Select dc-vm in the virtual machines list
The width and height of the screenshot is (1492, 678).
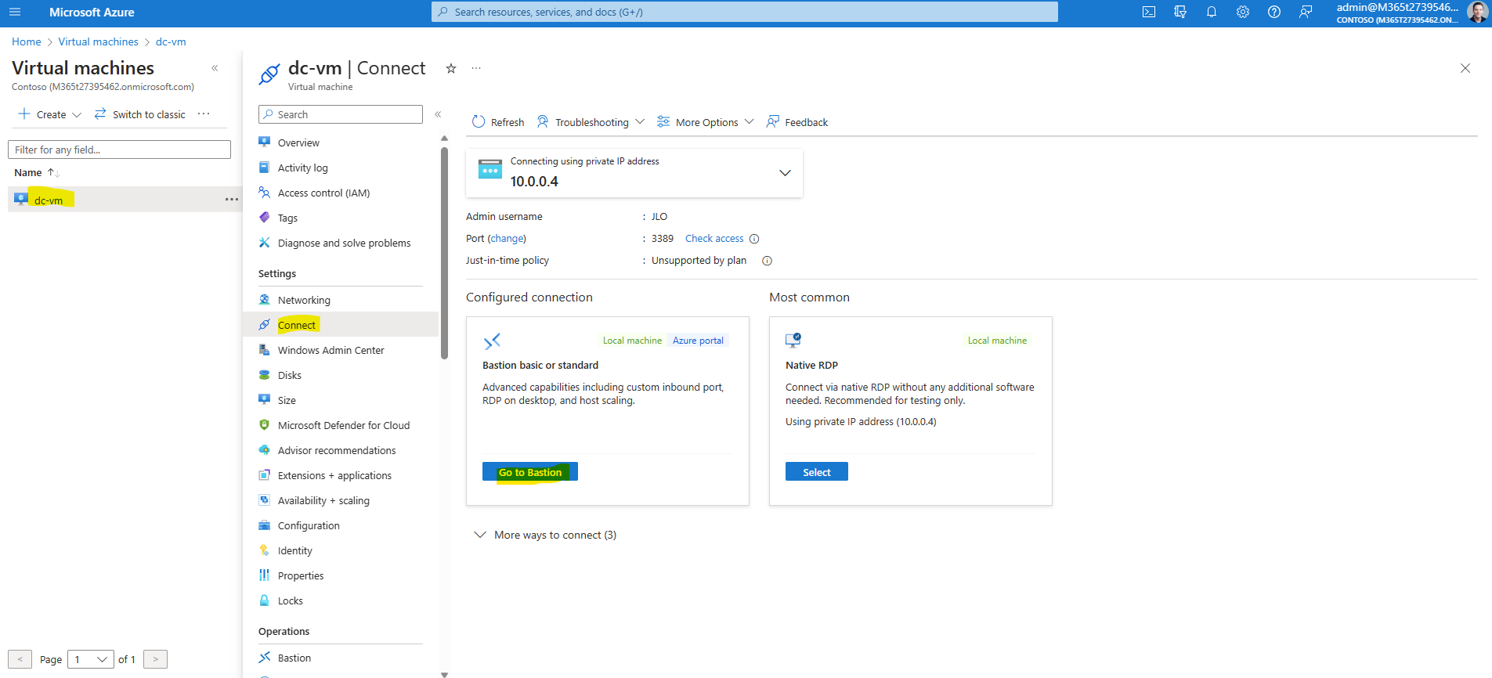(49, 200)
